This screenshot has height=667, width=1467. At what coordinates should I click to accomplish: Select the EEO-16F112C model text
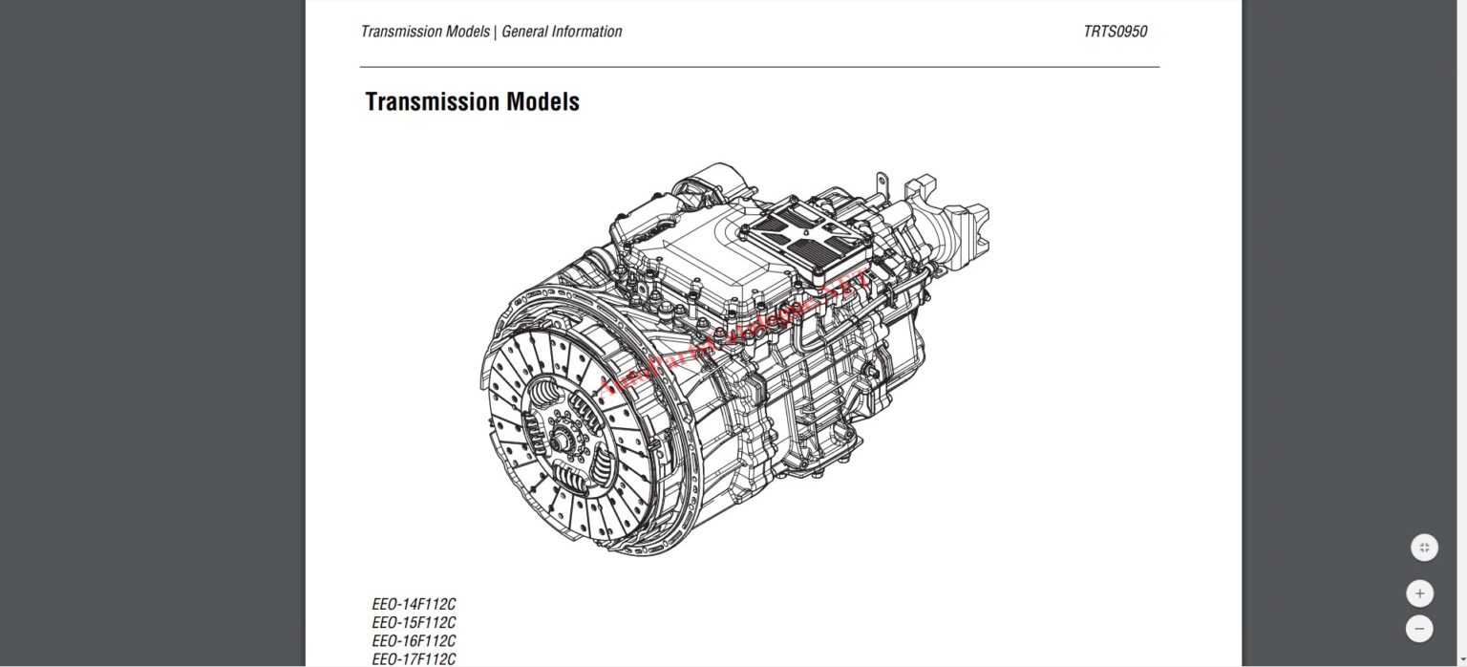[414, 641]
